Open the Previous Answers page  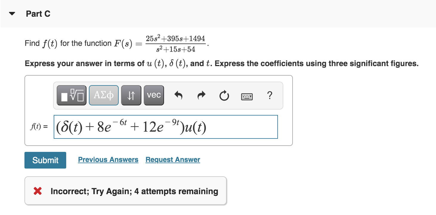click(108, 160)
